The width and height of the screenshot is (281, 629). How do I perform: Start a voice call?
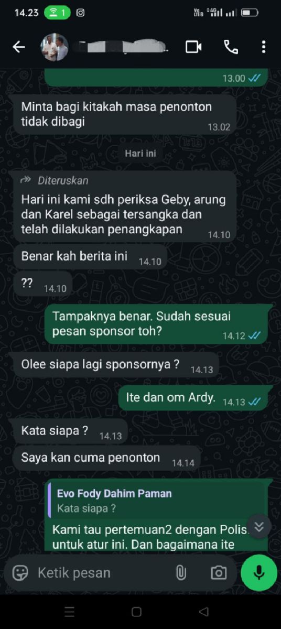(x=231, y=47)
